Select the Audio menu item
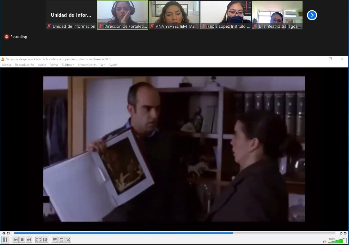The height and width of the screenshot is (245, 349). 42,65
